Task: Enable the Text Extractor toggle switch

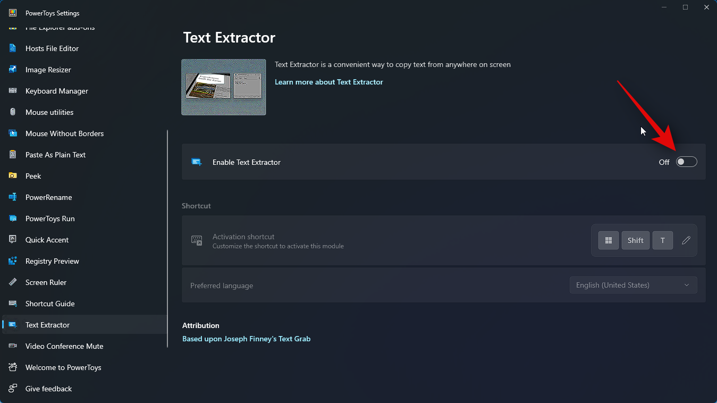Action: 686,162
